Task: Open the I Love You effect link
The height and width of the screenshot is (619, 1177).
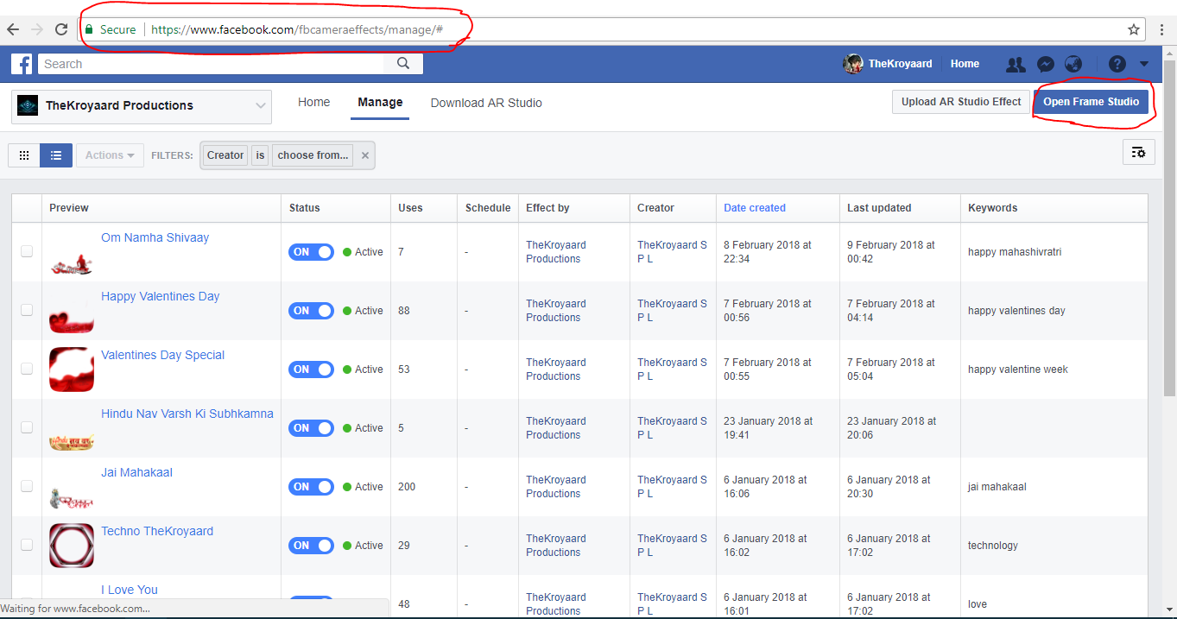Action: pos(130,590)
